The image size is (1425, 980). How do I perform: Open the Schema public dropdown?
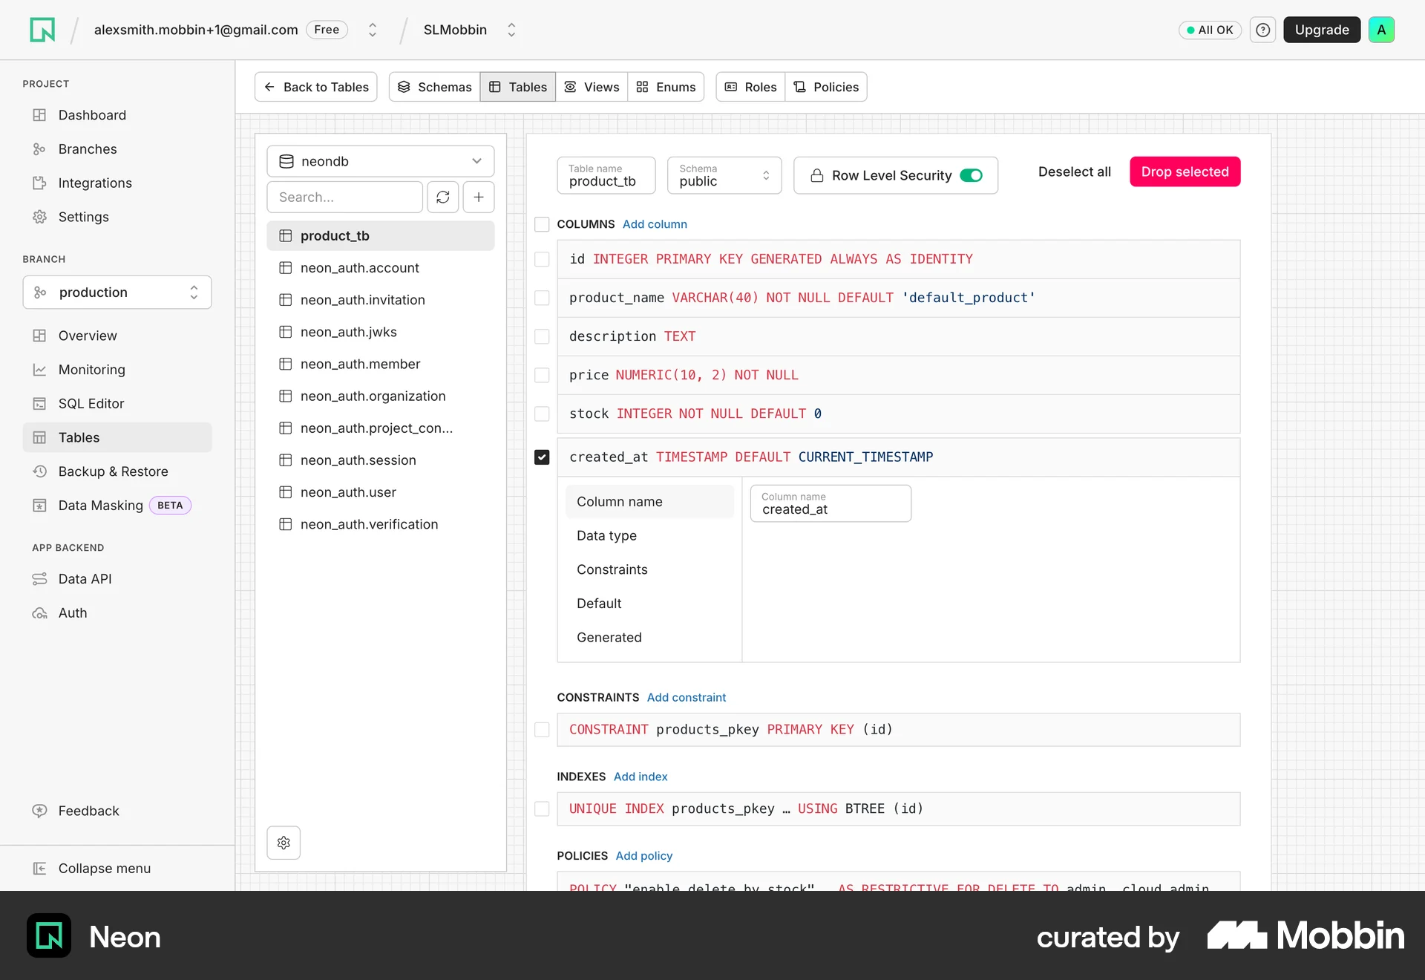click(724, 175)
